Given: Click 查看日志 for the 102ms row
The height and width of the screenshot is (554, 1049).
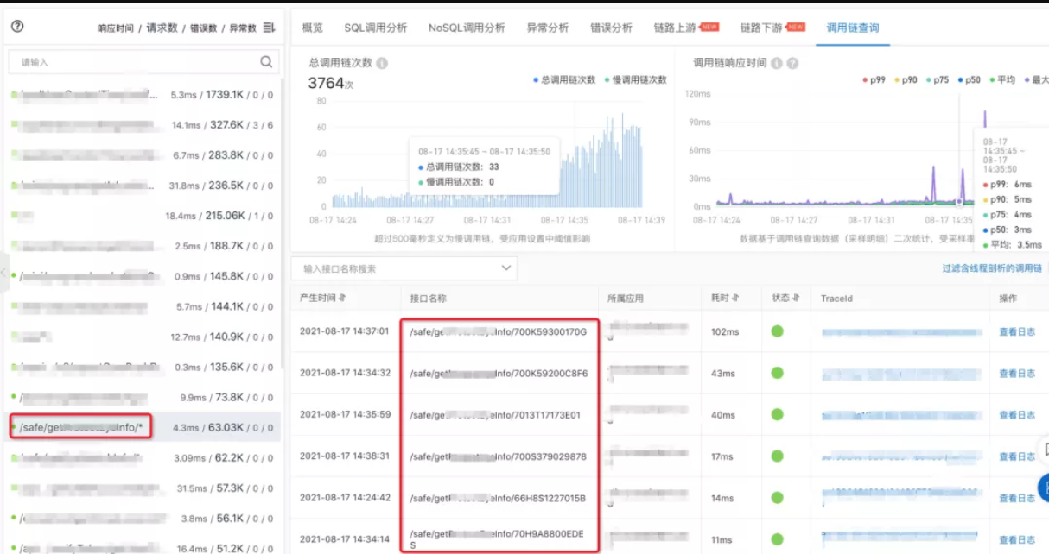Looking at the screenshot, I should coord(1017,331).
